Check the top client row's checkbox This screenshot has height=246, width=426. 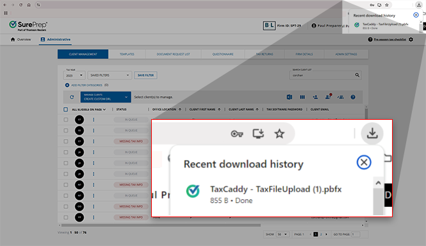tap(66, 120)
